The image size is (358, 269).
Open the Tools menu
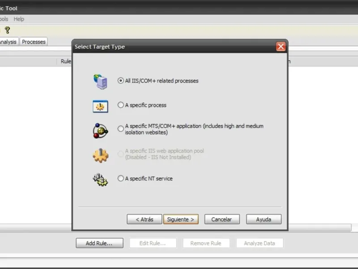click(4, 19)
